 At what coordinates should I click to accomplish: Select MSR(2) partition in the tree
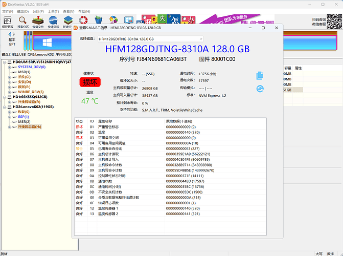pos(24,122)
